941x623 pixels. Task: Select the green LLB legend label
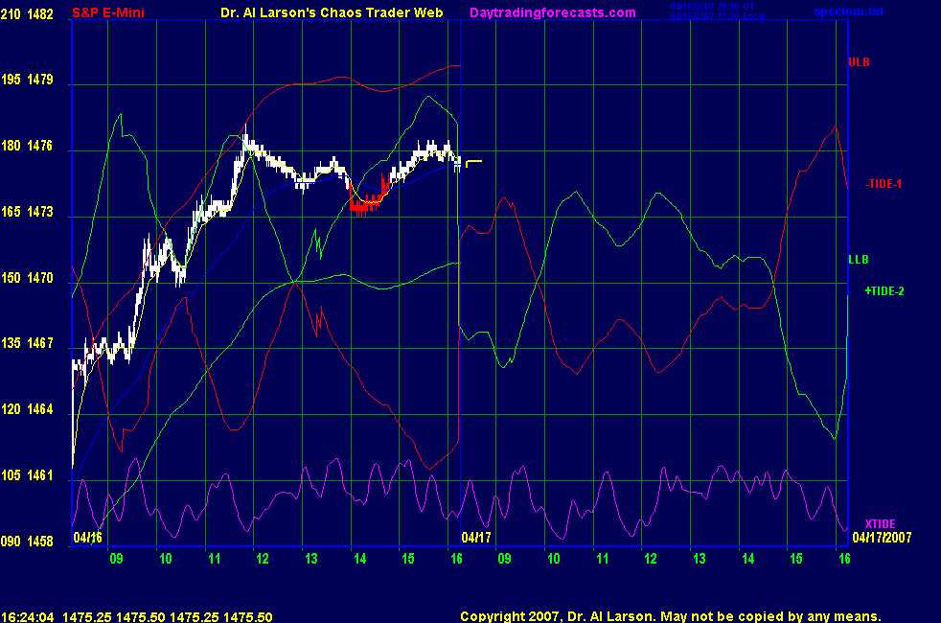[858, 259]
